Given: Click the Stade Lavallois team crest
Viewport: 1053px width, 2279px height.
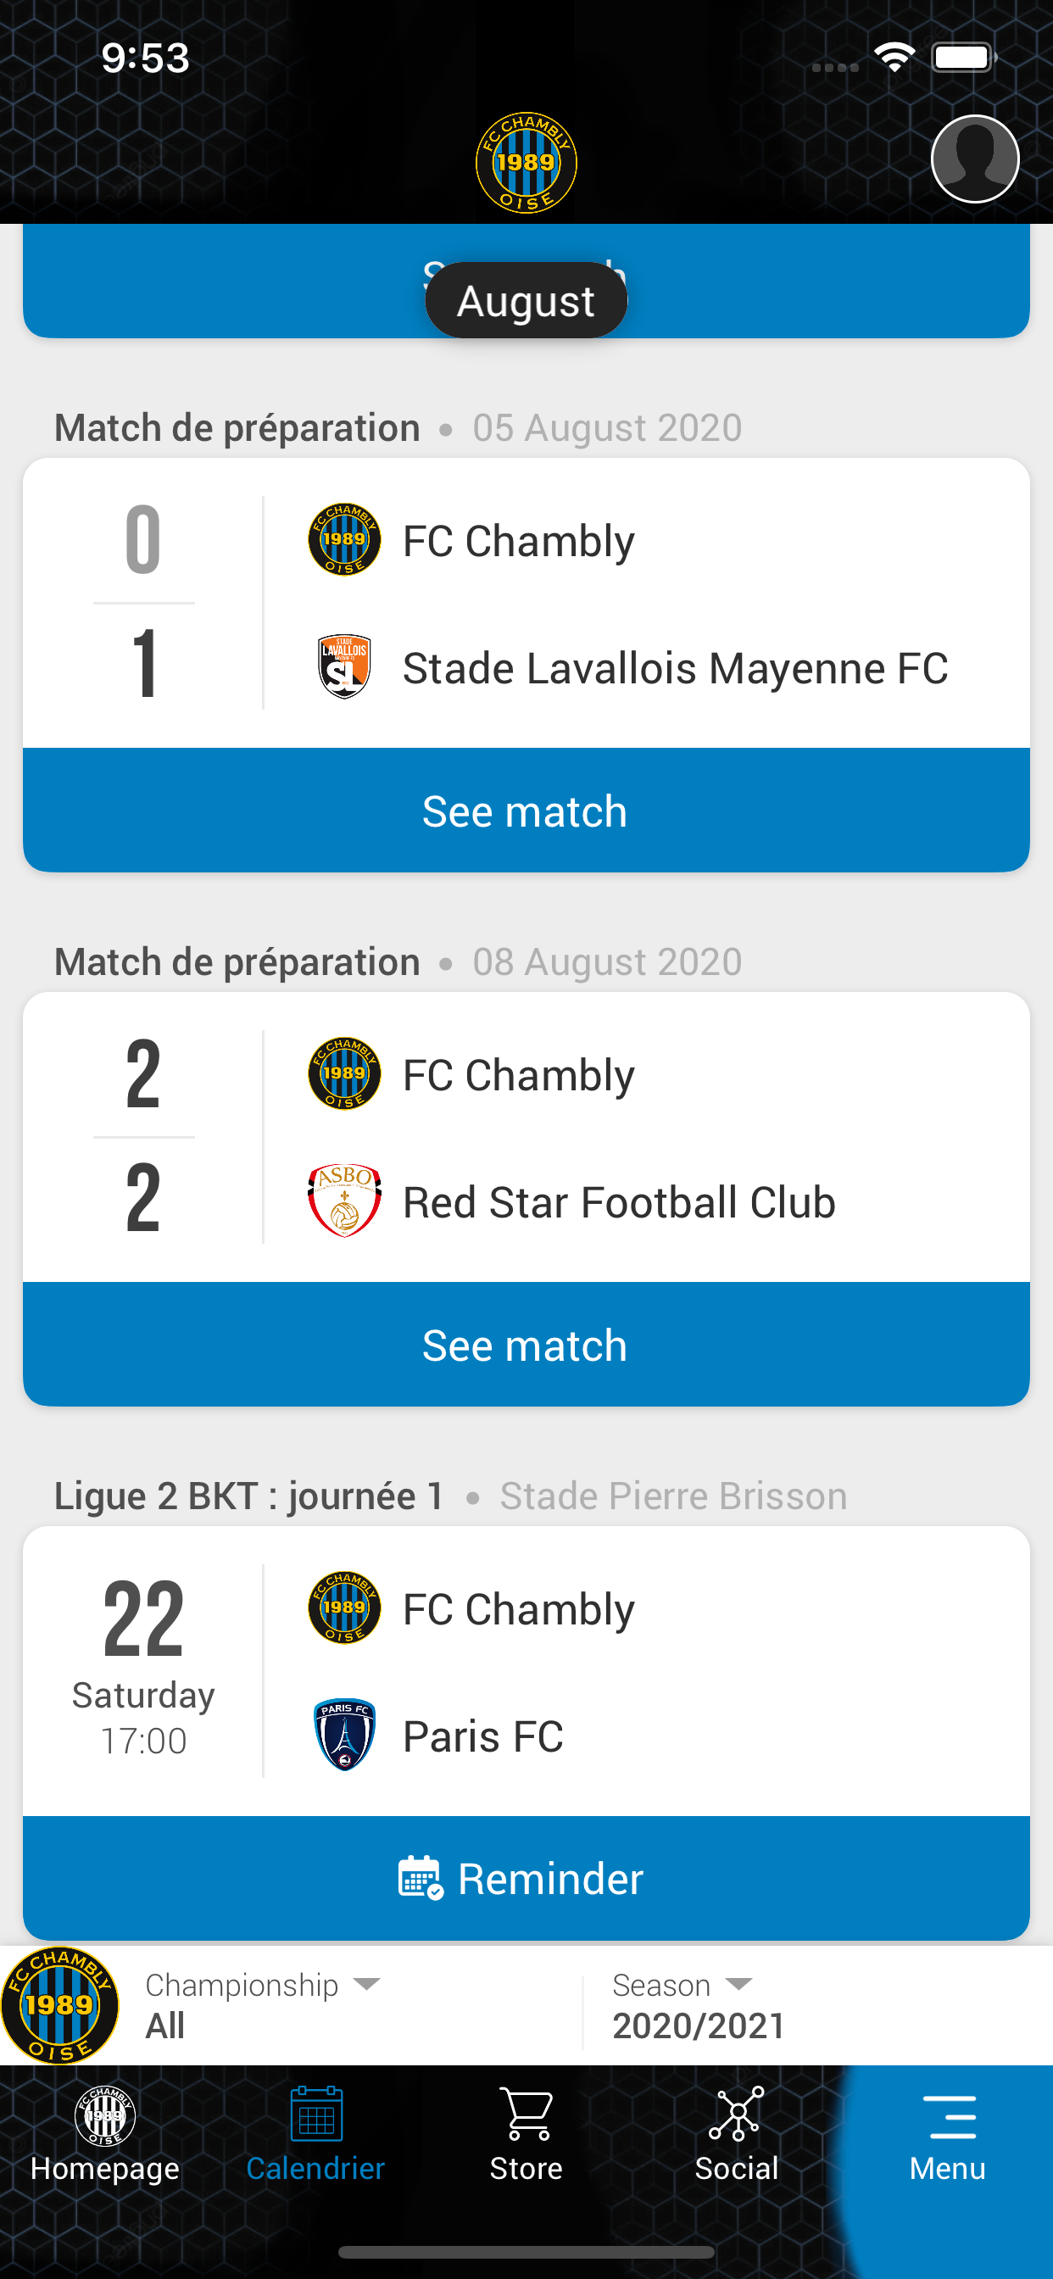Looking at the screenshot, I should click(344, 667).
